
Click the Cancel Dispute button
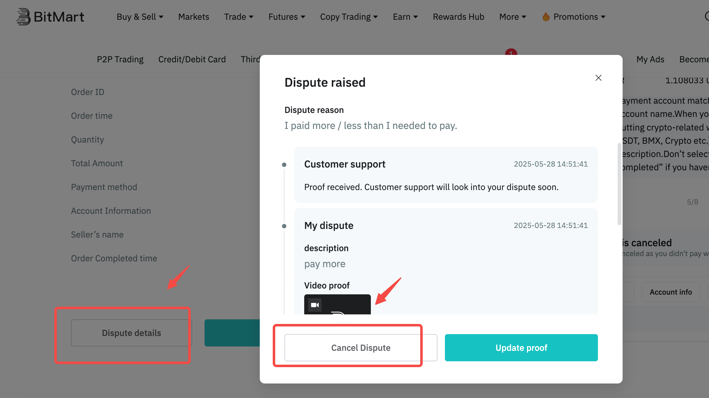click(361, 348)
